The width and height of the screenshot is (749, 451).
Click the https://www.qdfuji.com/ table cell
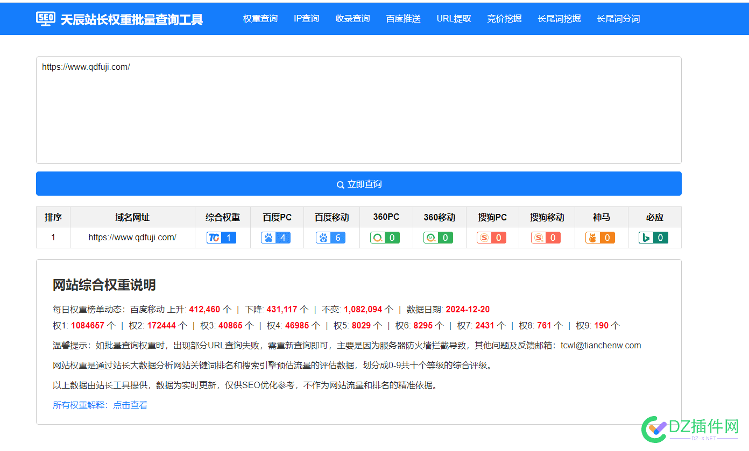point(132,237)
